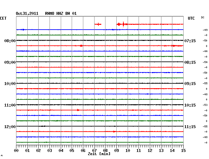
Task: Click the date header Oct31,2011
Action: coord(27,14)
